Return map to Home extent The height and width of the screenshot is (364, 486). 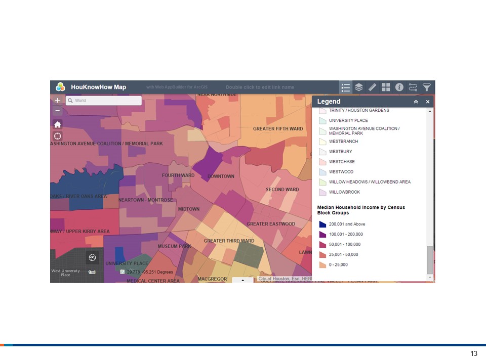tap(57, 124)
